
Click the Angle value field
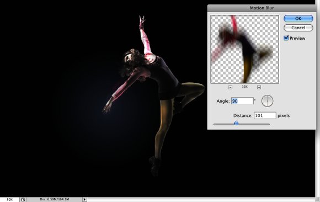coord(242,101)
